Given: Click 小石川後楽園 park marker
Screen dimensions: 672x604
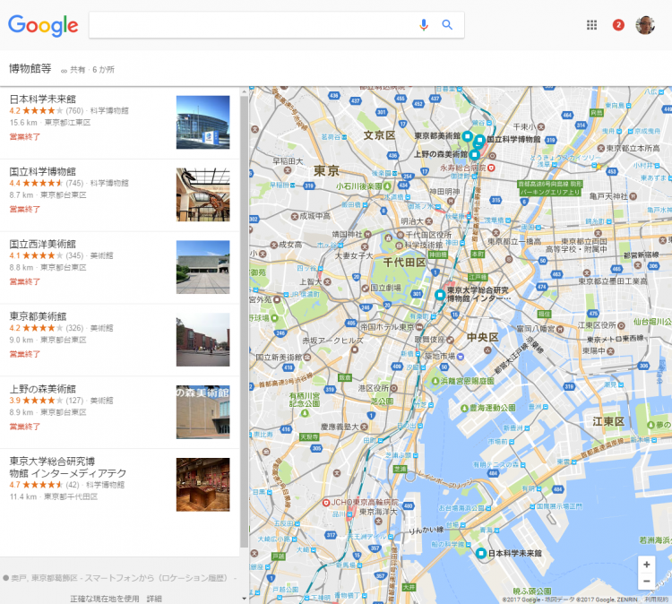Looking at the screenshot, I should click(387, 186).
